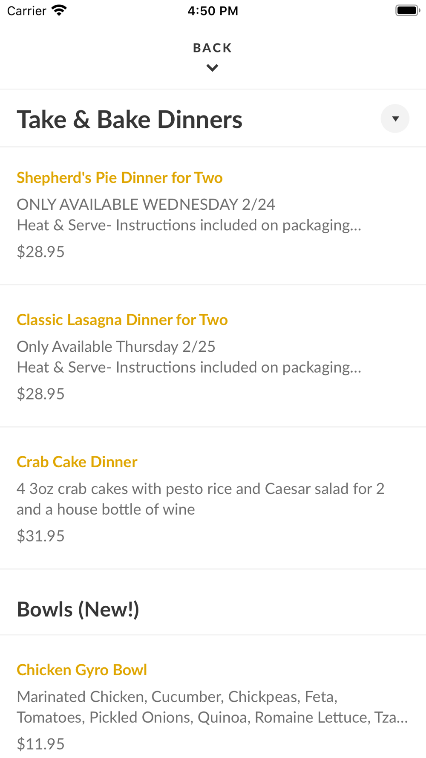Tap the BACK label at top
Image resolution: width=426 pixels, height=758 pixels.
point(212,48)
